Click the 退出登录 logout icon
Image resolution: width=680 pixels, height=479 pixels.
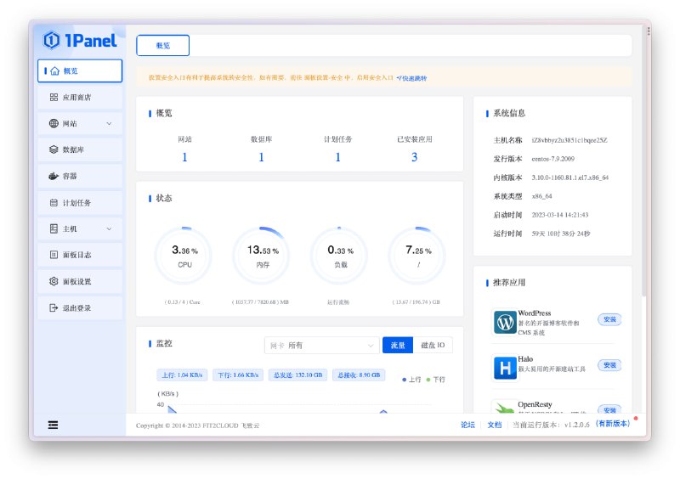tap(54, 307)
